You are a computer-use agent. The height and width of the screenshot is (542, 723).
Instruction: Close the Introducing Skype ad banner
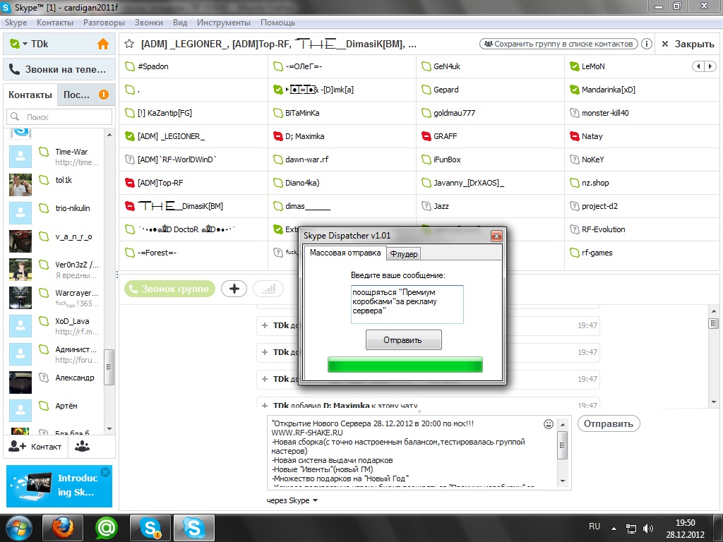pos(105,472)
